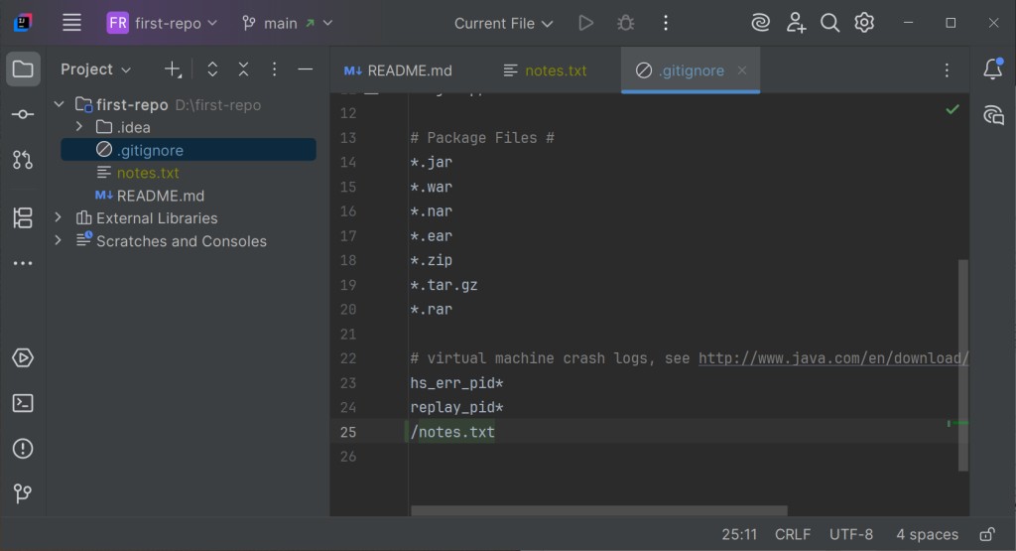Open the Commit tool window
This screenshot has height=551, width=1016.
[x=23, y=114]
